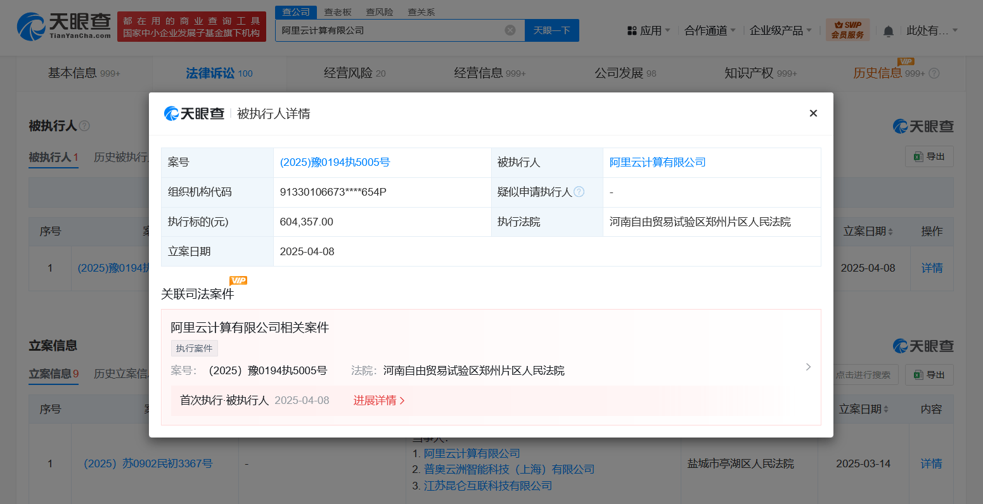This screenshot has height=504, width=983.
Task: Select the 立案信息 9 sub-tab
Action: tap(53, 374)
